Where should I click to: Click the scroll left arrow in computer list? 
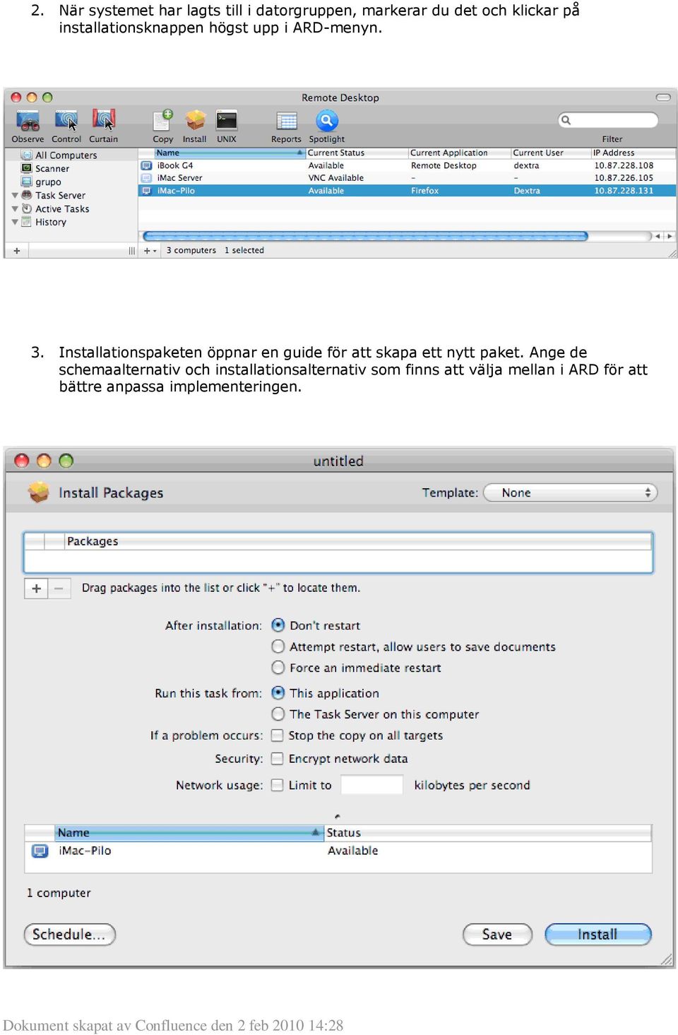pos(658,236)
